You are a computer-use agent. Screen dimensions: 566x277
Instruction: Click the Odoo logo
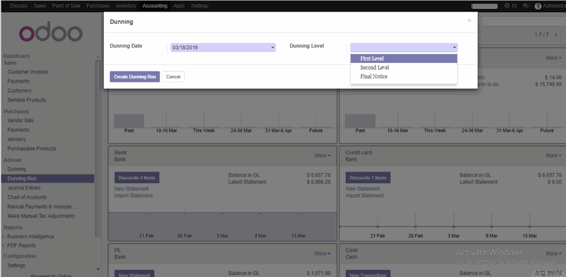50,33
